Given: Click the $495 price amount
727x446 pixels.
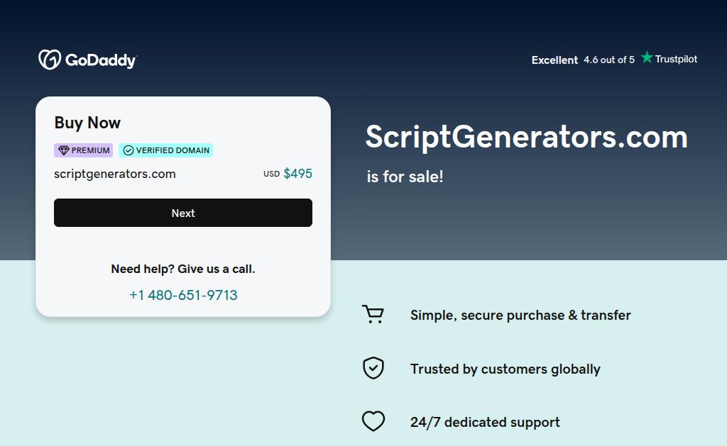Looking at the screenshot, I should click(297, 174).
